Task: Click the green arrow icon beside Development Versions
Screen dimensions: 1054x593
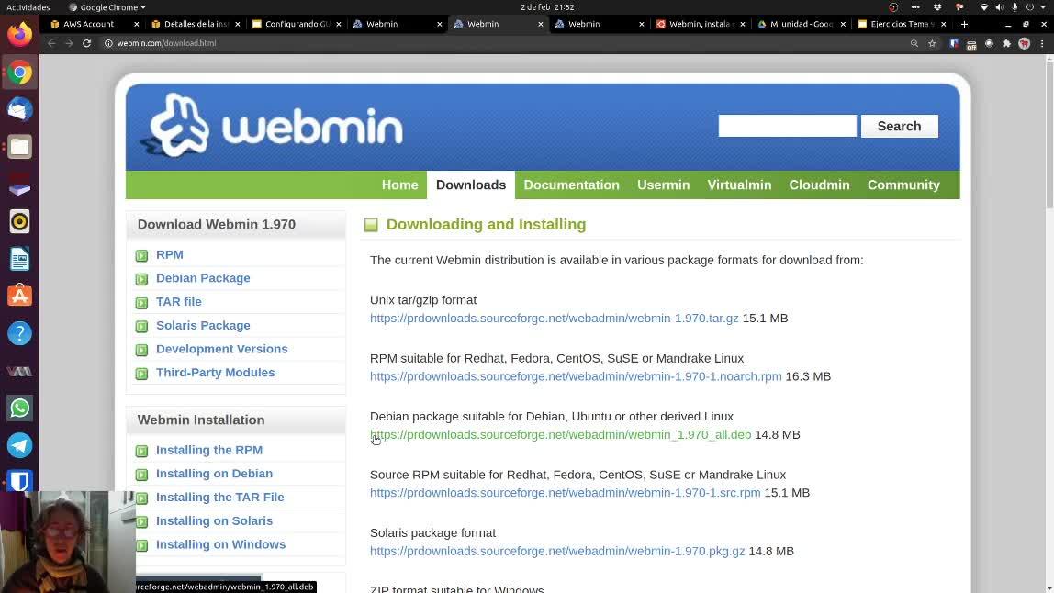Action: [141, 350]
